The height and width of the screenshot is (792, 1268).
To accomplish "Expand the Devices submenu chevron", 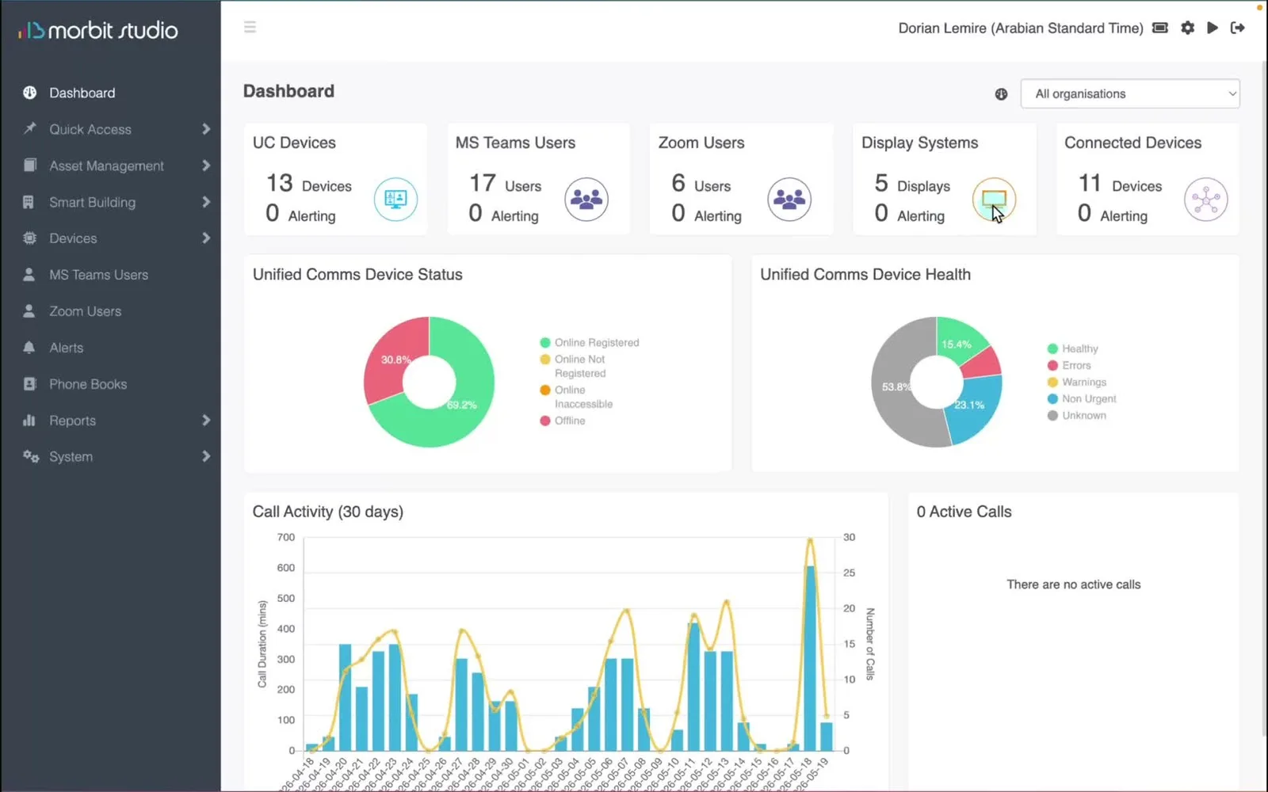I will point(206,238).
